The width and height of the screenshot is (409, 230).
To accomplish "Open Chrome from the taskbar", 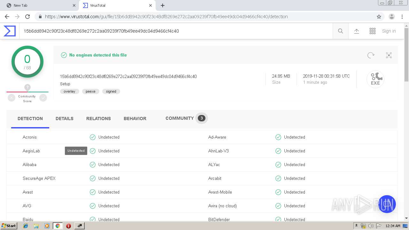I will click(58, 226).
